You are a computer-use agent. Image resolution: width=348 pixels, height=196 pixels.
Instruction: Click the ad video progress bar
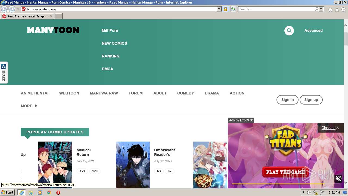coord(285,184)
